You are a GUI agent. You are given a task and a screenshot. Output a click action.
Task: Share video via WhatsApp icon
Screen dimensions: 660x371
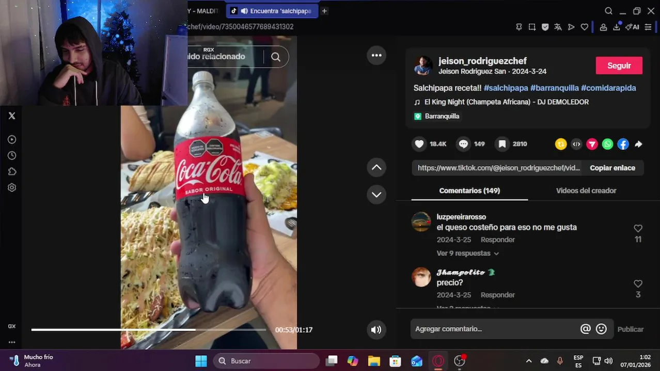[x=607, y=144]
